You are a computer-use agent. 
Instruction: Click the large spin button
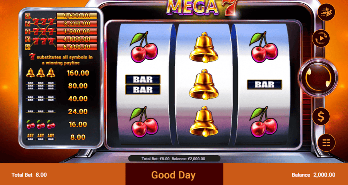[x=318, y=78]
